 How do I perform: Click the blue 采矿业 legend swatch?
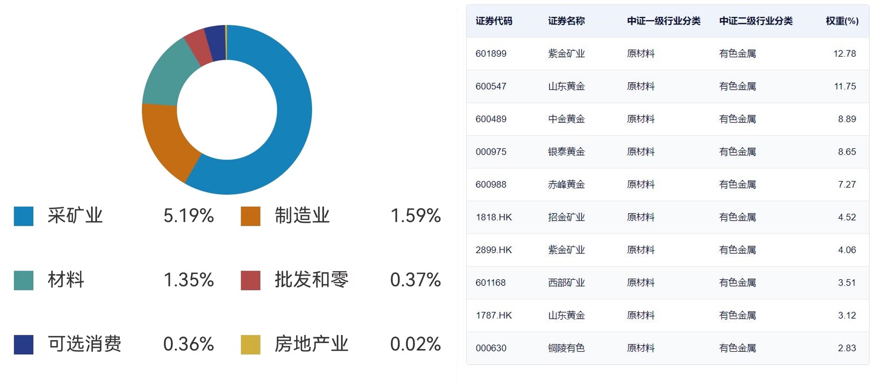coord(24,216)
